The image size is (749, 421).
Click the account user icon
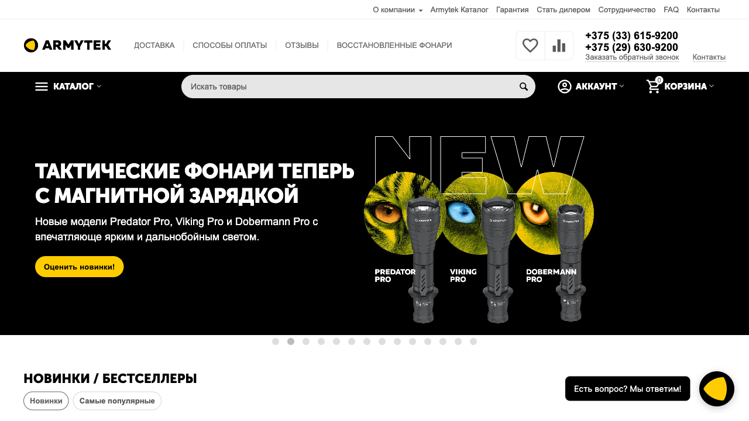(565, 87)
